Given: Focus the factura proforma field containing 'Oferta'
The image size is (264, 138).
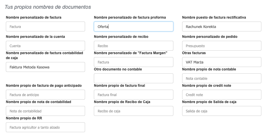Looking at the screenshot, I should (x=133, y=27).
